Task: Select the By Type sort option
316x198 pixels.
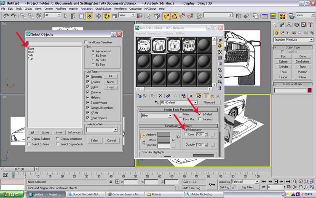Action: [x=93, y=55]
